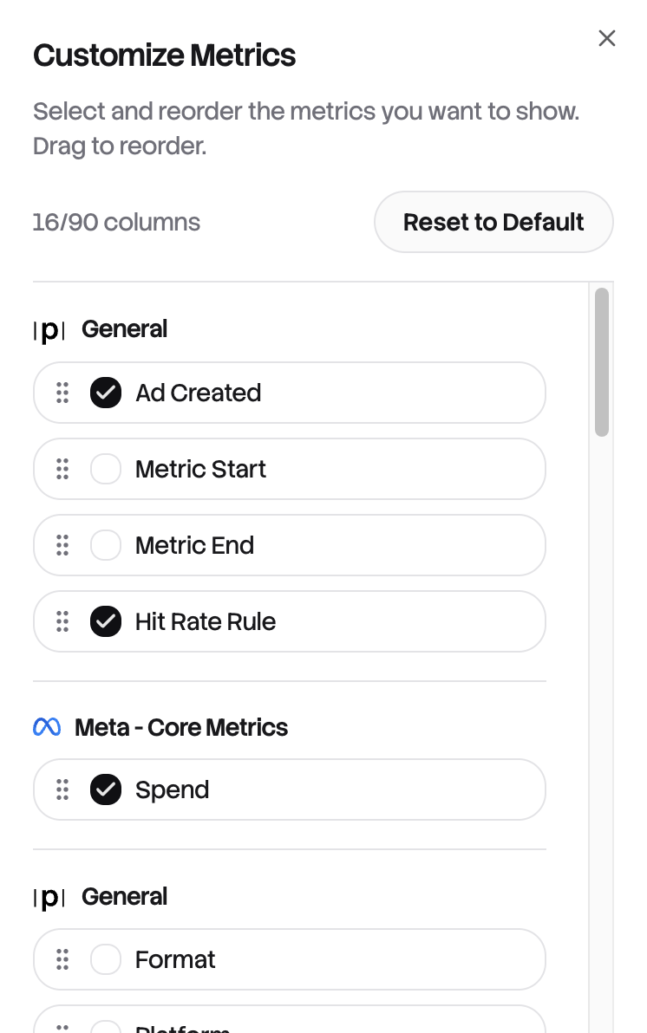
Task: Check the Format metric checkbox
Action: (x=106, y=959)
